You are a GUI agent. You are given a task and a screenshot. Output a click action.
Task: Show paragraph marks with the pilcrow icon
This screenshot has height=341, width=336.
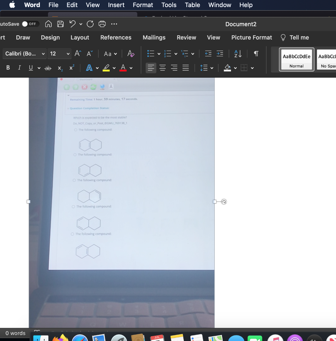tap(255, 54)
